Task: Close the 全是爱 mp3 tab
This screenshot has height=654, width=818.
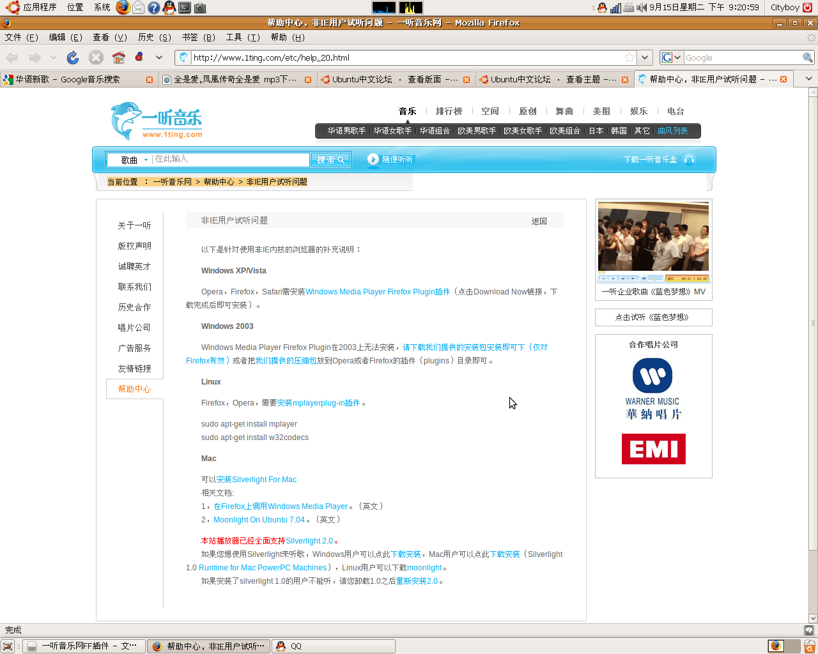Action: (x=308, y=80)
